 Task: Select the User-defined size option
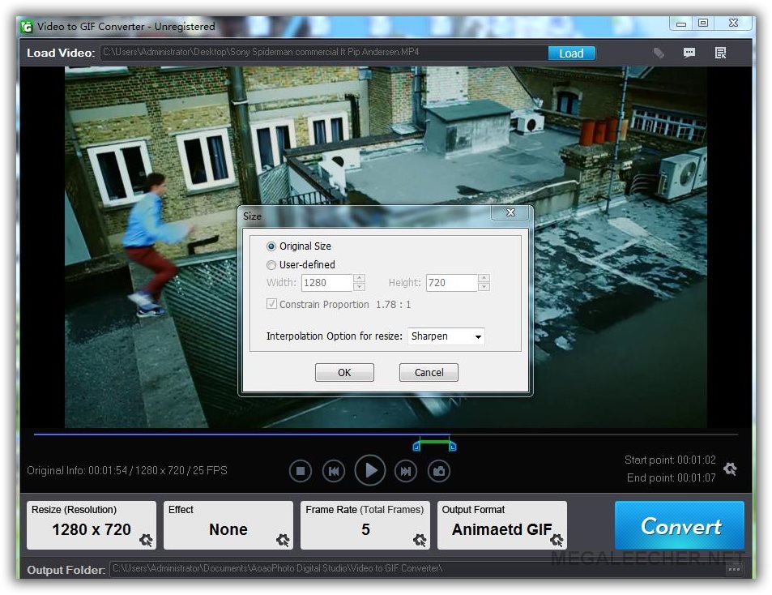coord(301,264)
